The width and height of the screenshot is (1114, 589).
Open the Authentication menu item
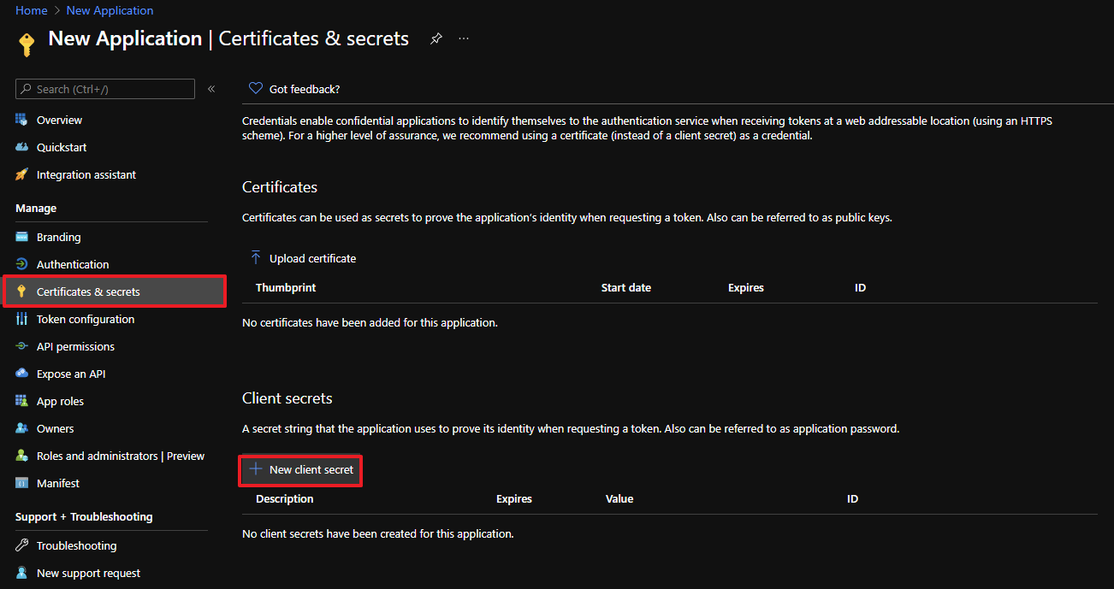point(73,264)
